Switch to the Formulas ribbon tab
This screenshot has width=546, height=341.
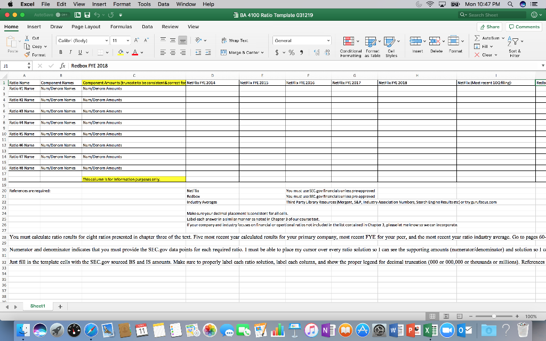[121, 26]
